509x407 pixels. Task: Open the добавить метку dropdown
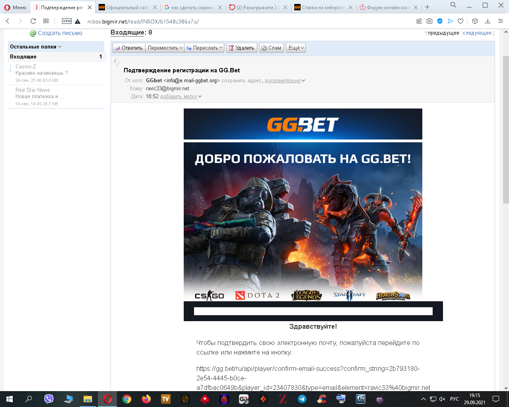coord(181,97)
